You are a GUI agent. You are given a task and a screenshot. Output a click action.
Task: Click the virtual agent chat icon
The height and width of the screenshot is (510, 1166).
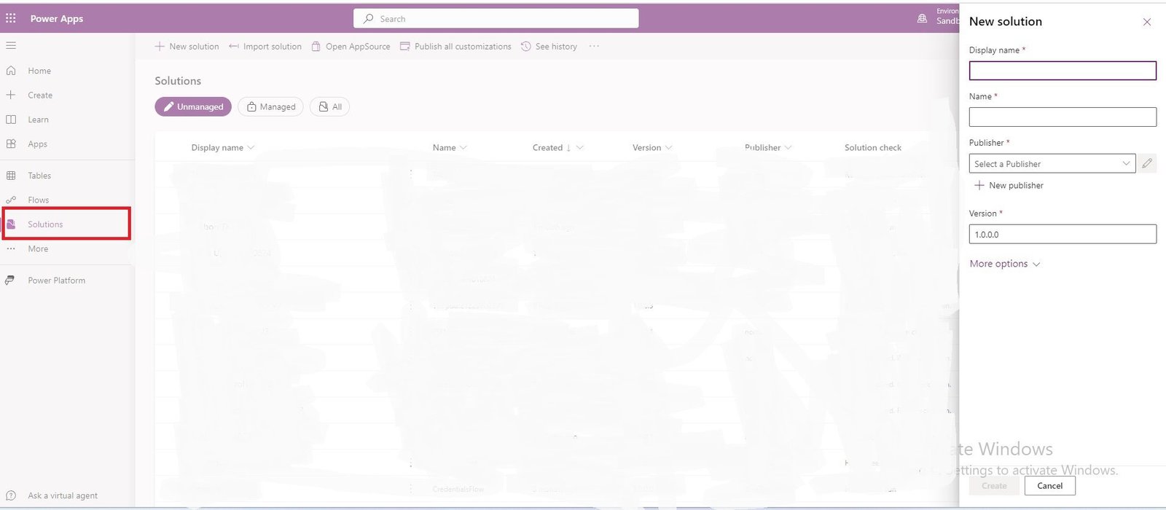click(11, 495)
